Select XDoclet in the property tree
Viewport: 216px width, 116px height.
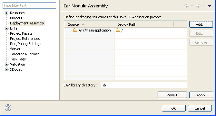pos(16,69)
